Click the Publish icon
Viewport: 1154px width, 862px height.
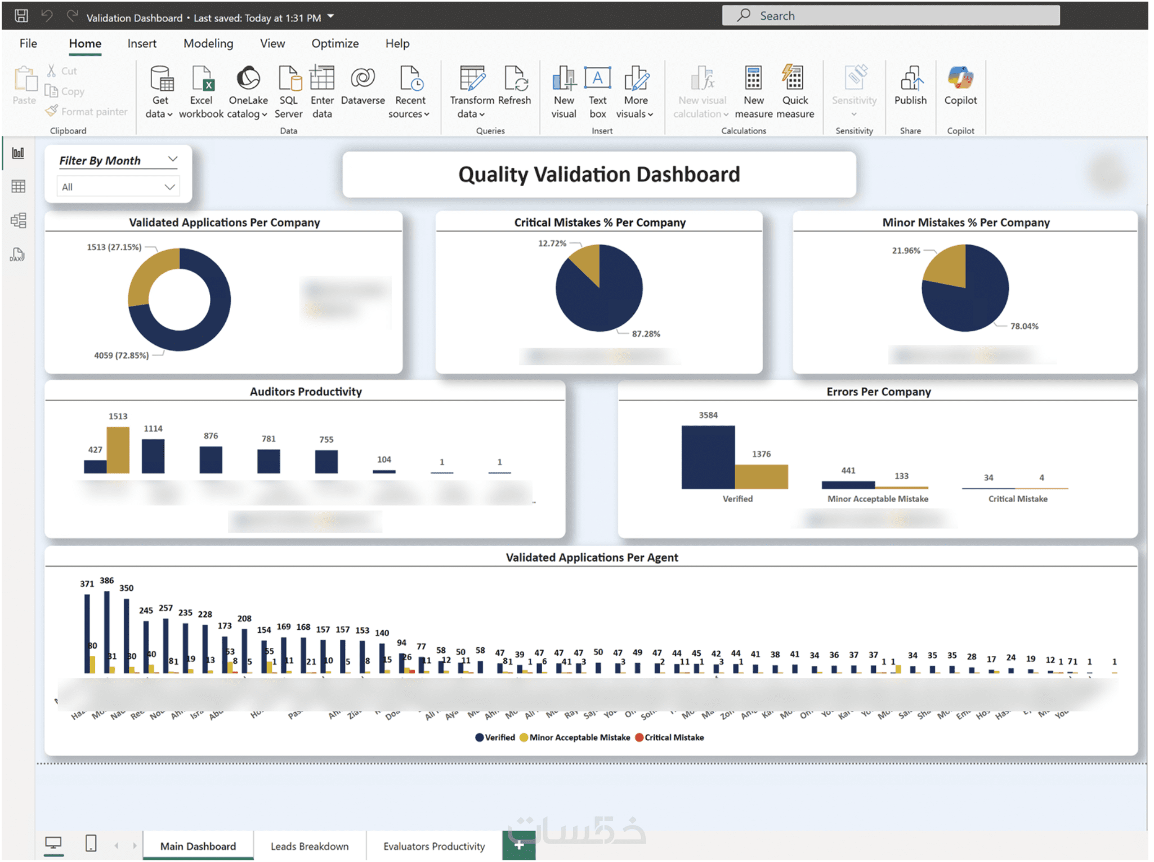[910, 79]
